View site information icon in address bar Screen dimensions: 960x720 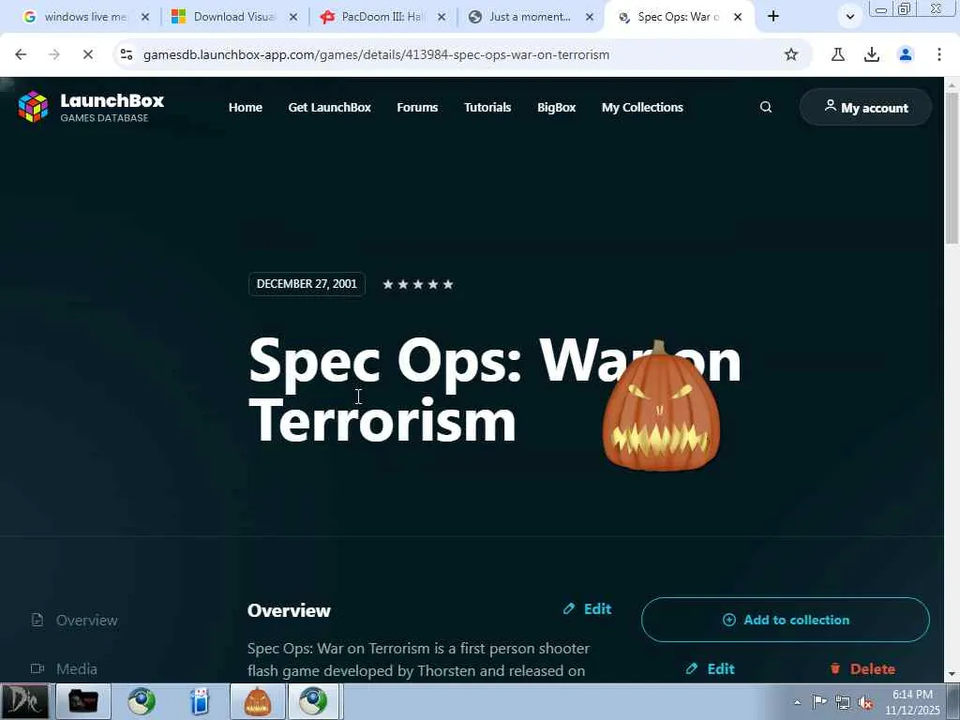click(127, 54)
